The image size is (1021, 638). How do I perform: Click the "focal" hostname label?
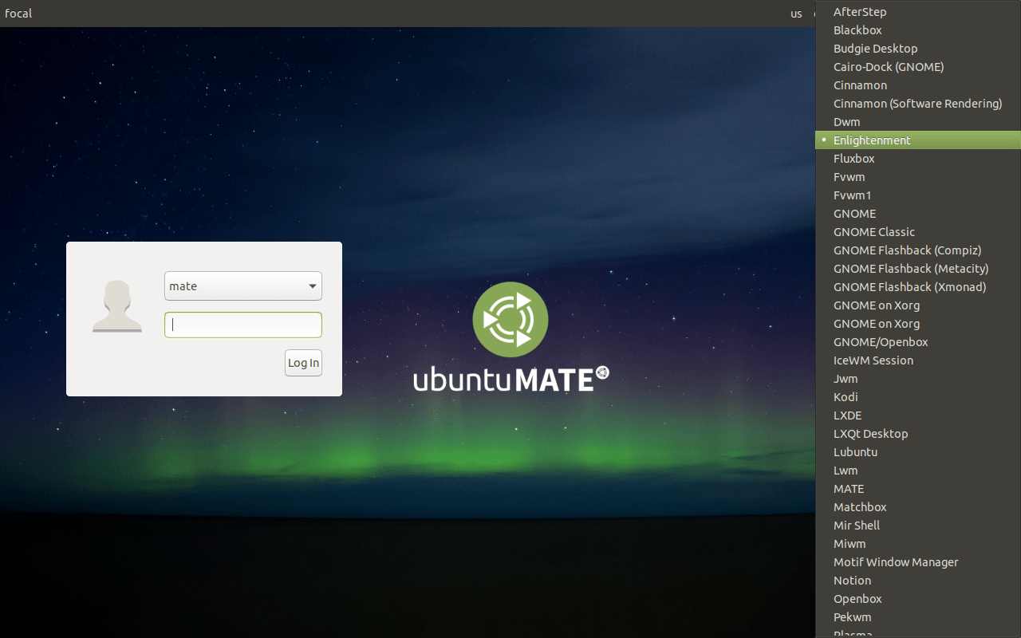(18, 13)
